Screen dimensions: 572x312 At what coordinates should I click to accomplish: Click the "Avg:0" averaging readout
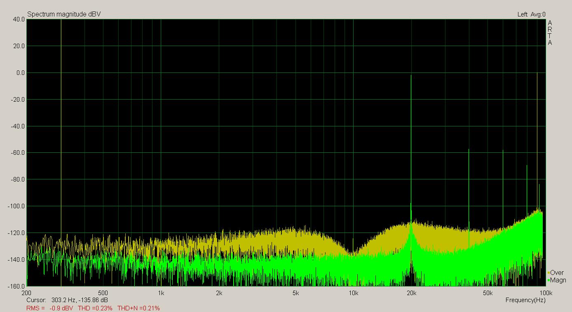(538, 14)
